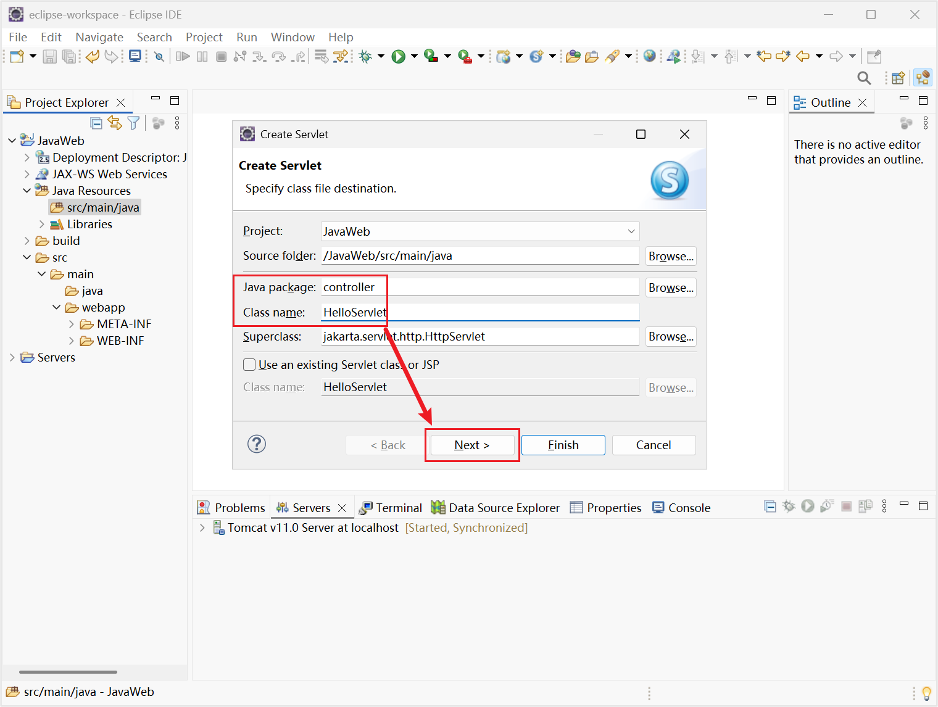
Task: Click the green Run button icon
Action: (x=399, y=57)
